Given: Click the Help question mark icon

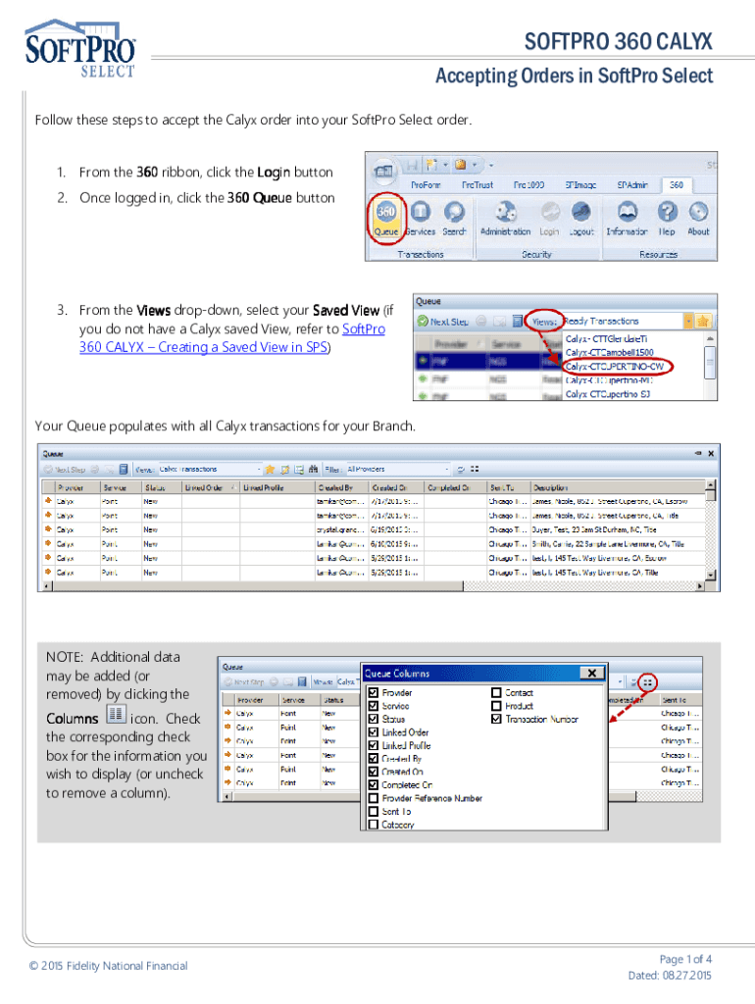Looking at the screenshot, I should coord(667,215).
